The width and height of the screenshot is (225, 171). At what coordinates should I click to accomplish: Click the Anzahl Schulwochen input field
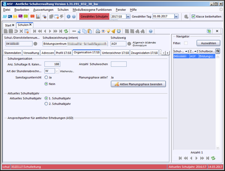[x=118, y=64]
